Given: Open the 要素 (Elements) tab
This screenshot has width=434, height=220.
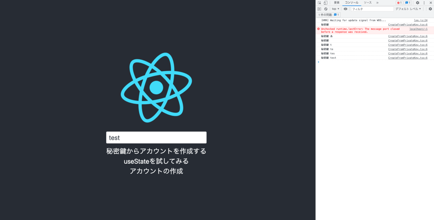Looking at the screenshot, I should click(337, 3).
